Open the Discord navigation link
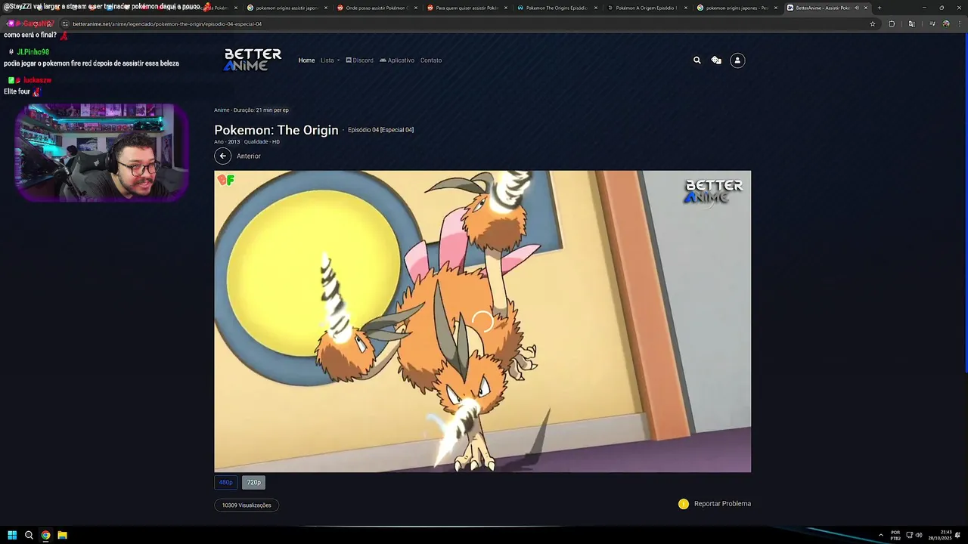 pos(359,60)
